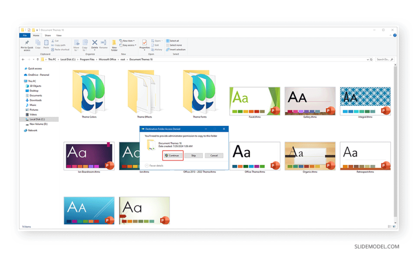
Task: Select the Theme Fonts folder
Action: (x=199, y=94)
